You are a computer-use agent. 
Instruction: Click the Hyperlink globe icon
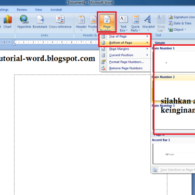[24, 19]
